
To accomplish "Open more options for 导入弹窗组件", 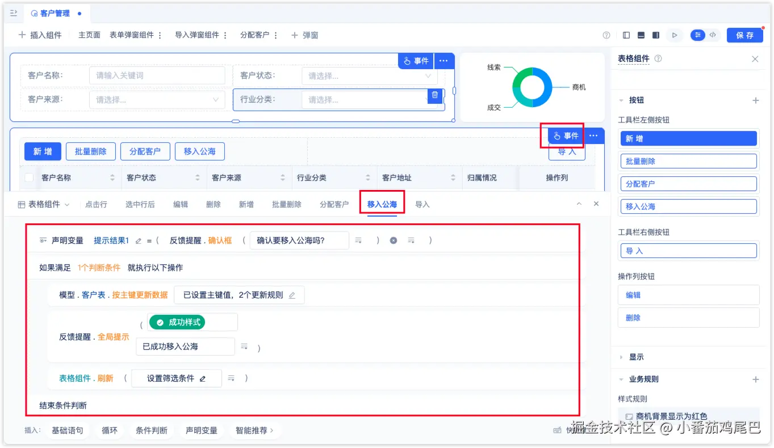I will [x=225, y=35].
